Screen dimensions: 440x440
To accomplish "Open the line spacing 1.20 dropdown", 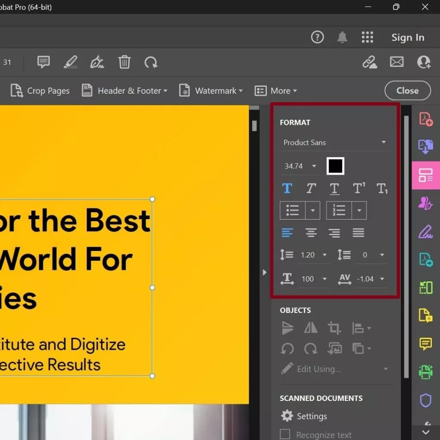I will pos(324,255).
